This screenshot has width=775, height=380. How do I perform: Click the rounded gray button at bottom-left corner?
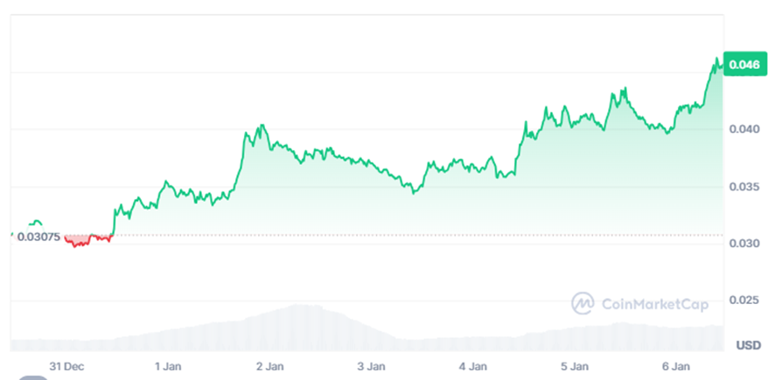(x=33, y=377)
